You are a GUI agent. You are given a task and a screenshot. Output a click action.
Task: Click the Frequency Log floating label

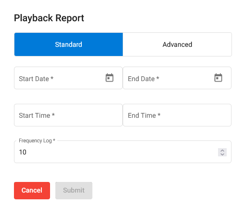(37, 140)
